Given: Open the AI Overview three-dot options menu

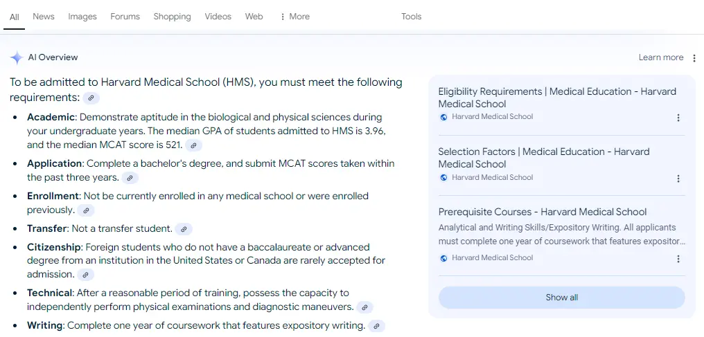Looking at the screenshot, I should [694, 58].
